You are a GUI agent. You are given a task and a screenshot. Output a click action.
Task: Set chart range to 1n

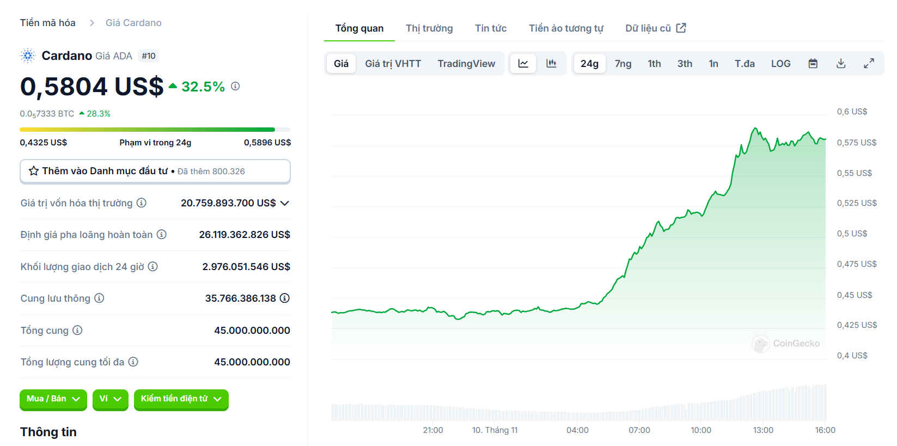point(713,64)
